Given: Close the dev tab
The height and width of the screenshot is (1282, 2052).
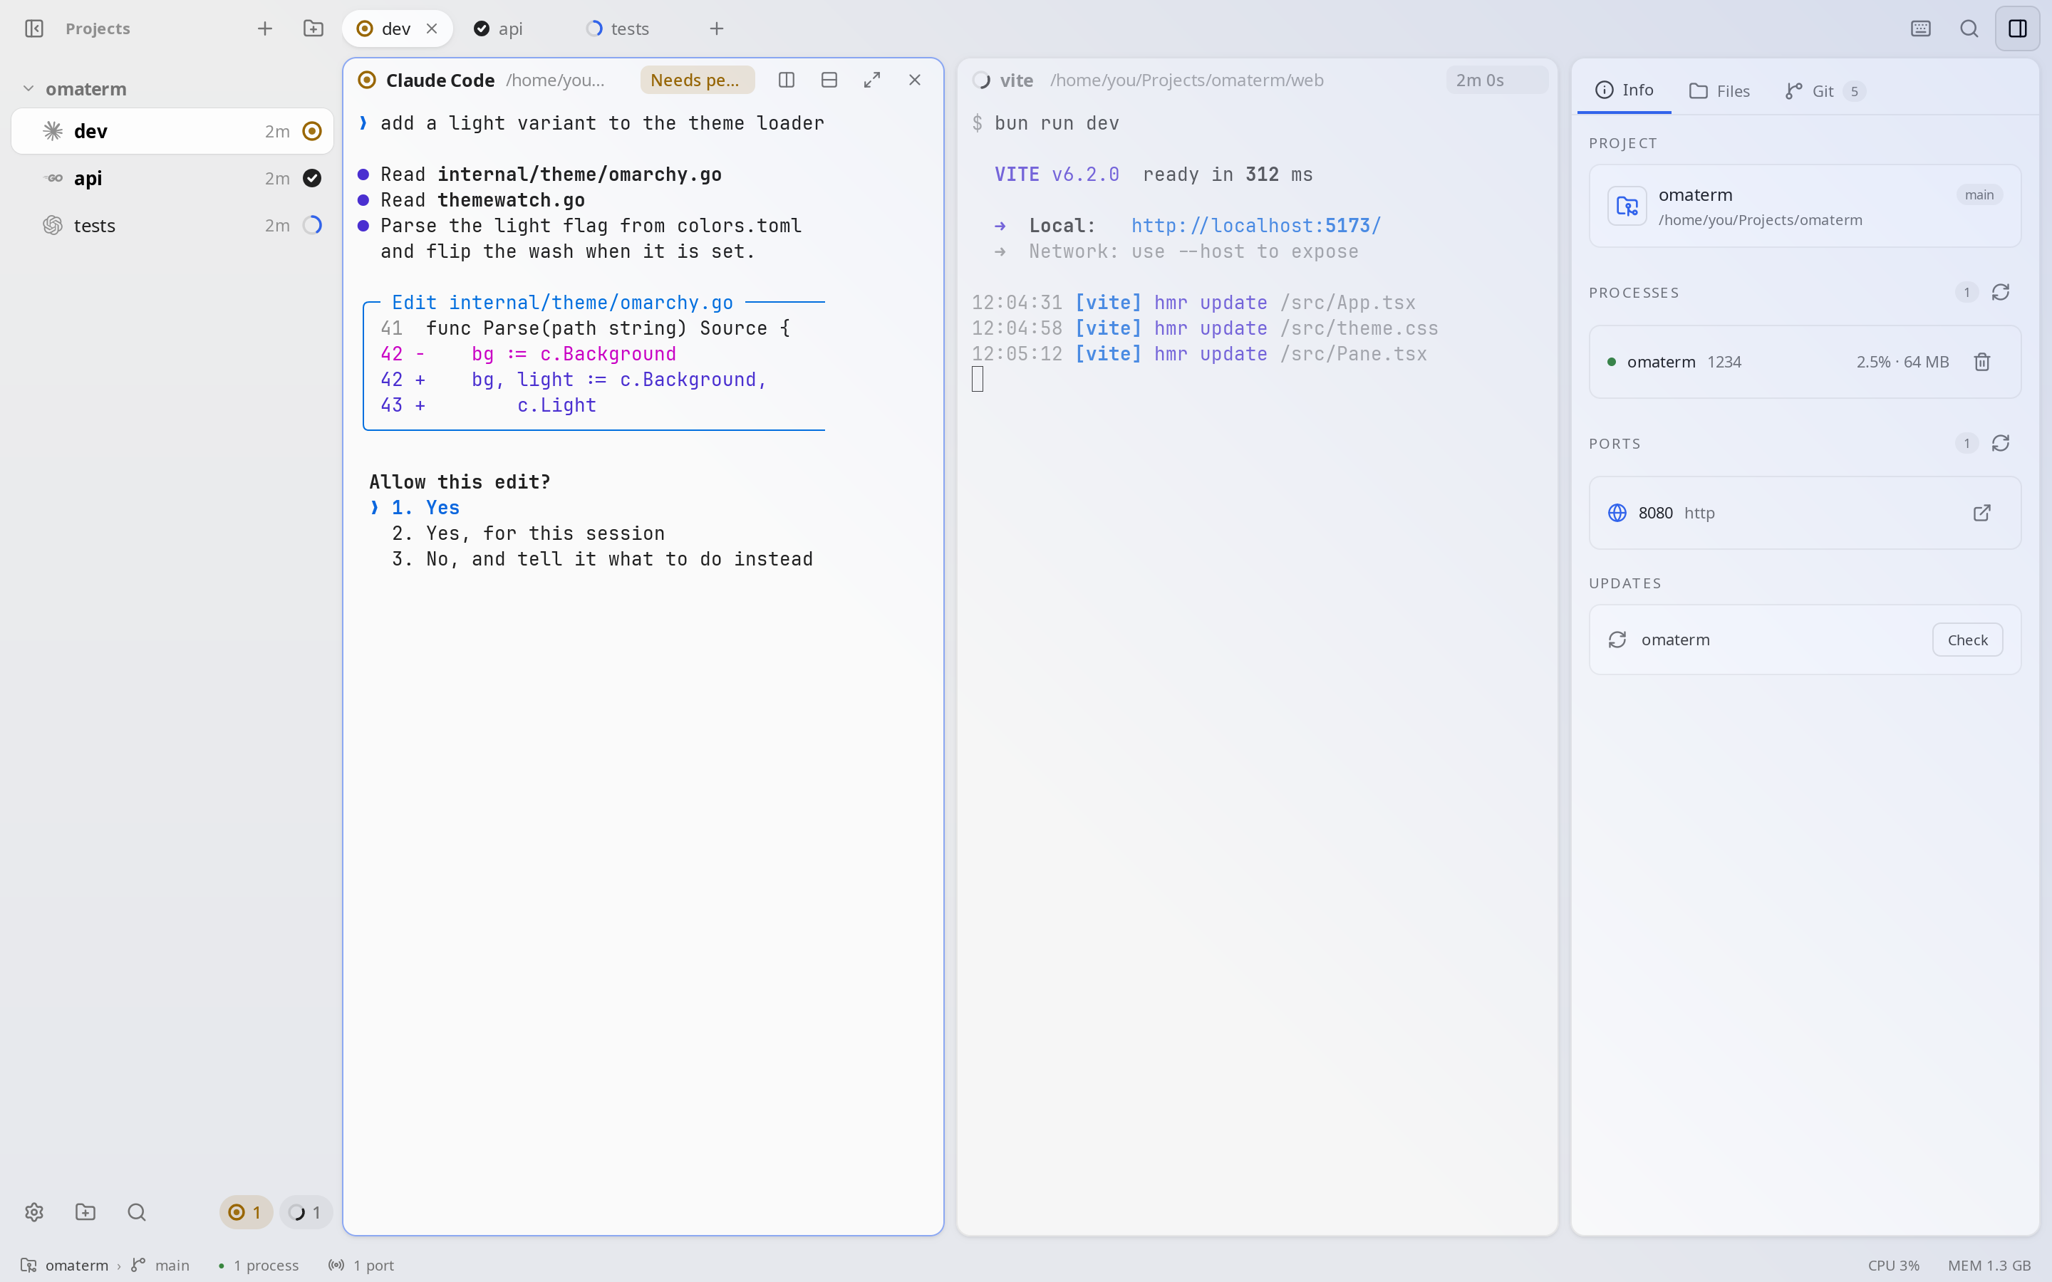Looking at the screenshot, I should click(x=432, y=28).
